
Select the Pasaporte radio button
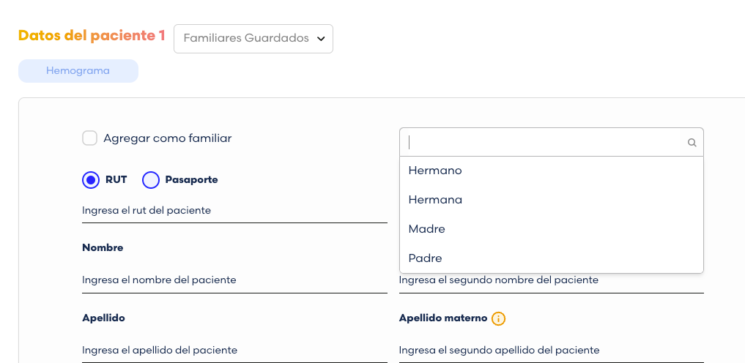[x=151, y=180]
